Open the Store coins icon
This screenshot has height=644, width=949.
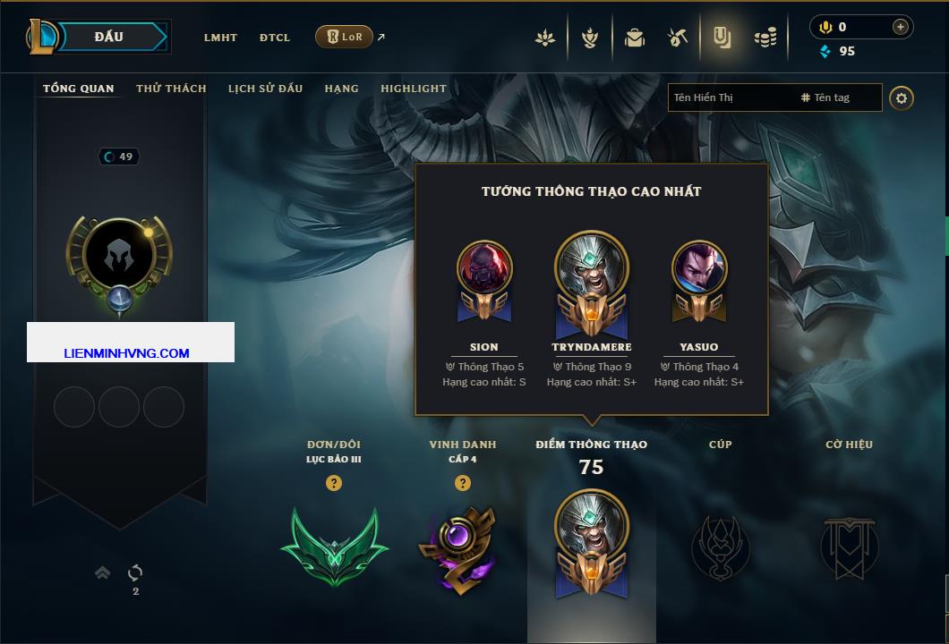tap(765, 38)
